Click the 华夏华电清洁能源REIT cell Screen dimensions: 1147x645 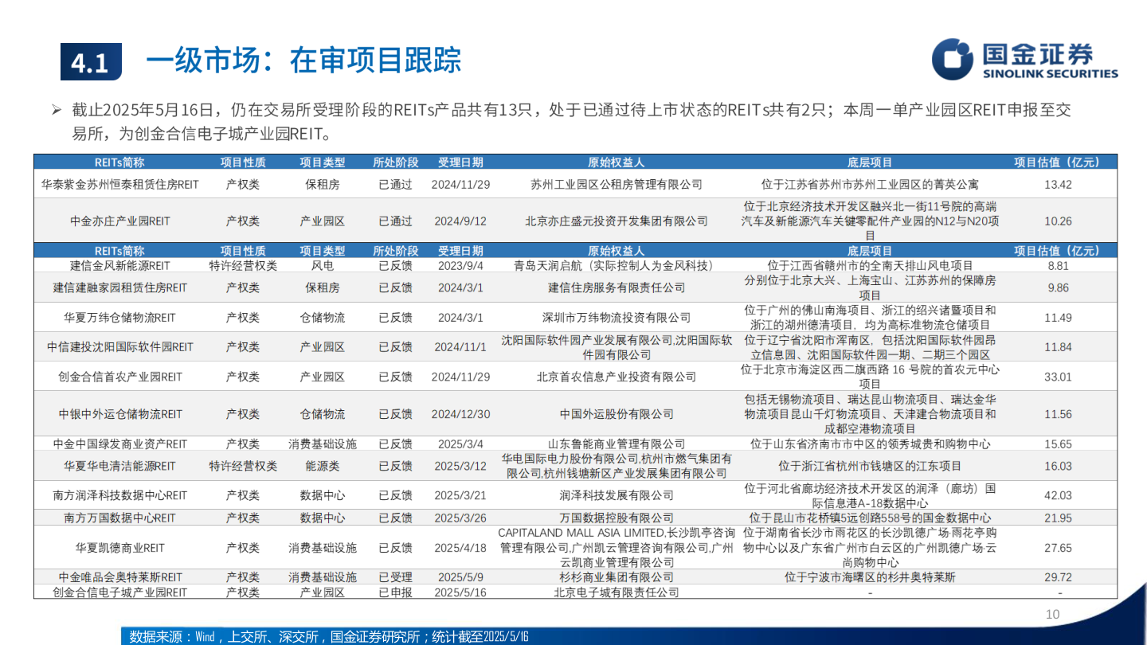pos(120,466)
